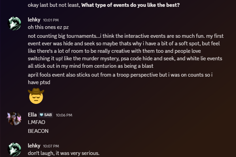Select the 'oh this ones ez pz' message

click(48, 27)
